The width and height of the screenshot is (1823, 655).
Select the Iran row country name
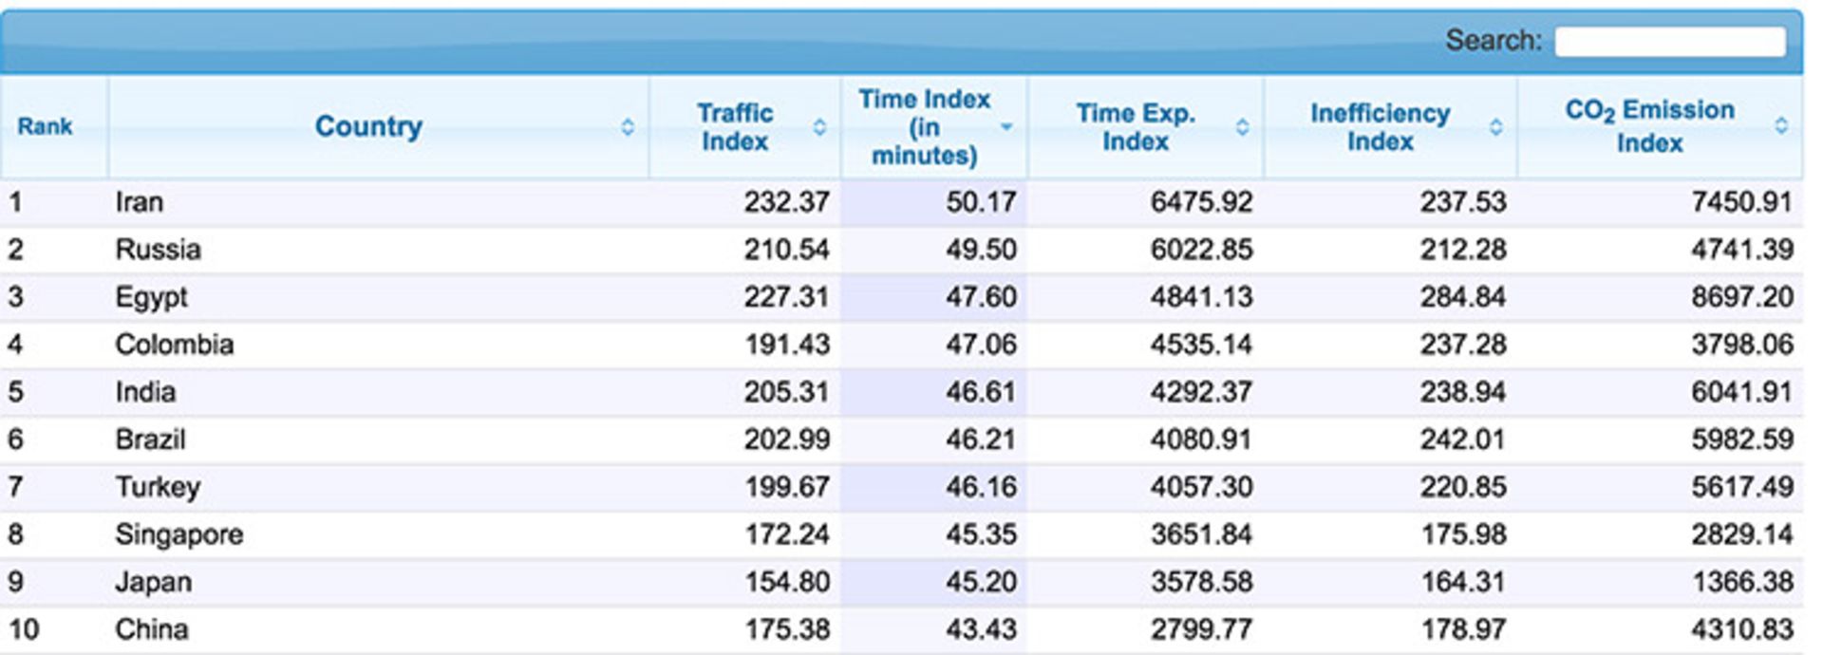point(140,202)
